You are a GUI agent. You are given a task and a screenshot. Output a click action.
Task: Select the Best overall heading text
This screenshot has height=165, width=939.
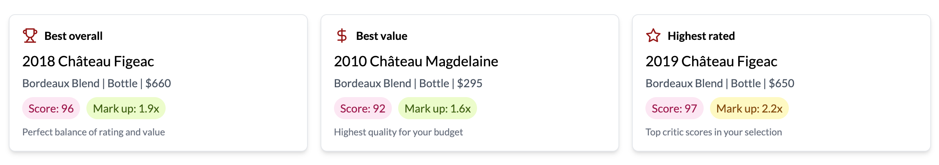pyautogui.click(x=73, y=36)
